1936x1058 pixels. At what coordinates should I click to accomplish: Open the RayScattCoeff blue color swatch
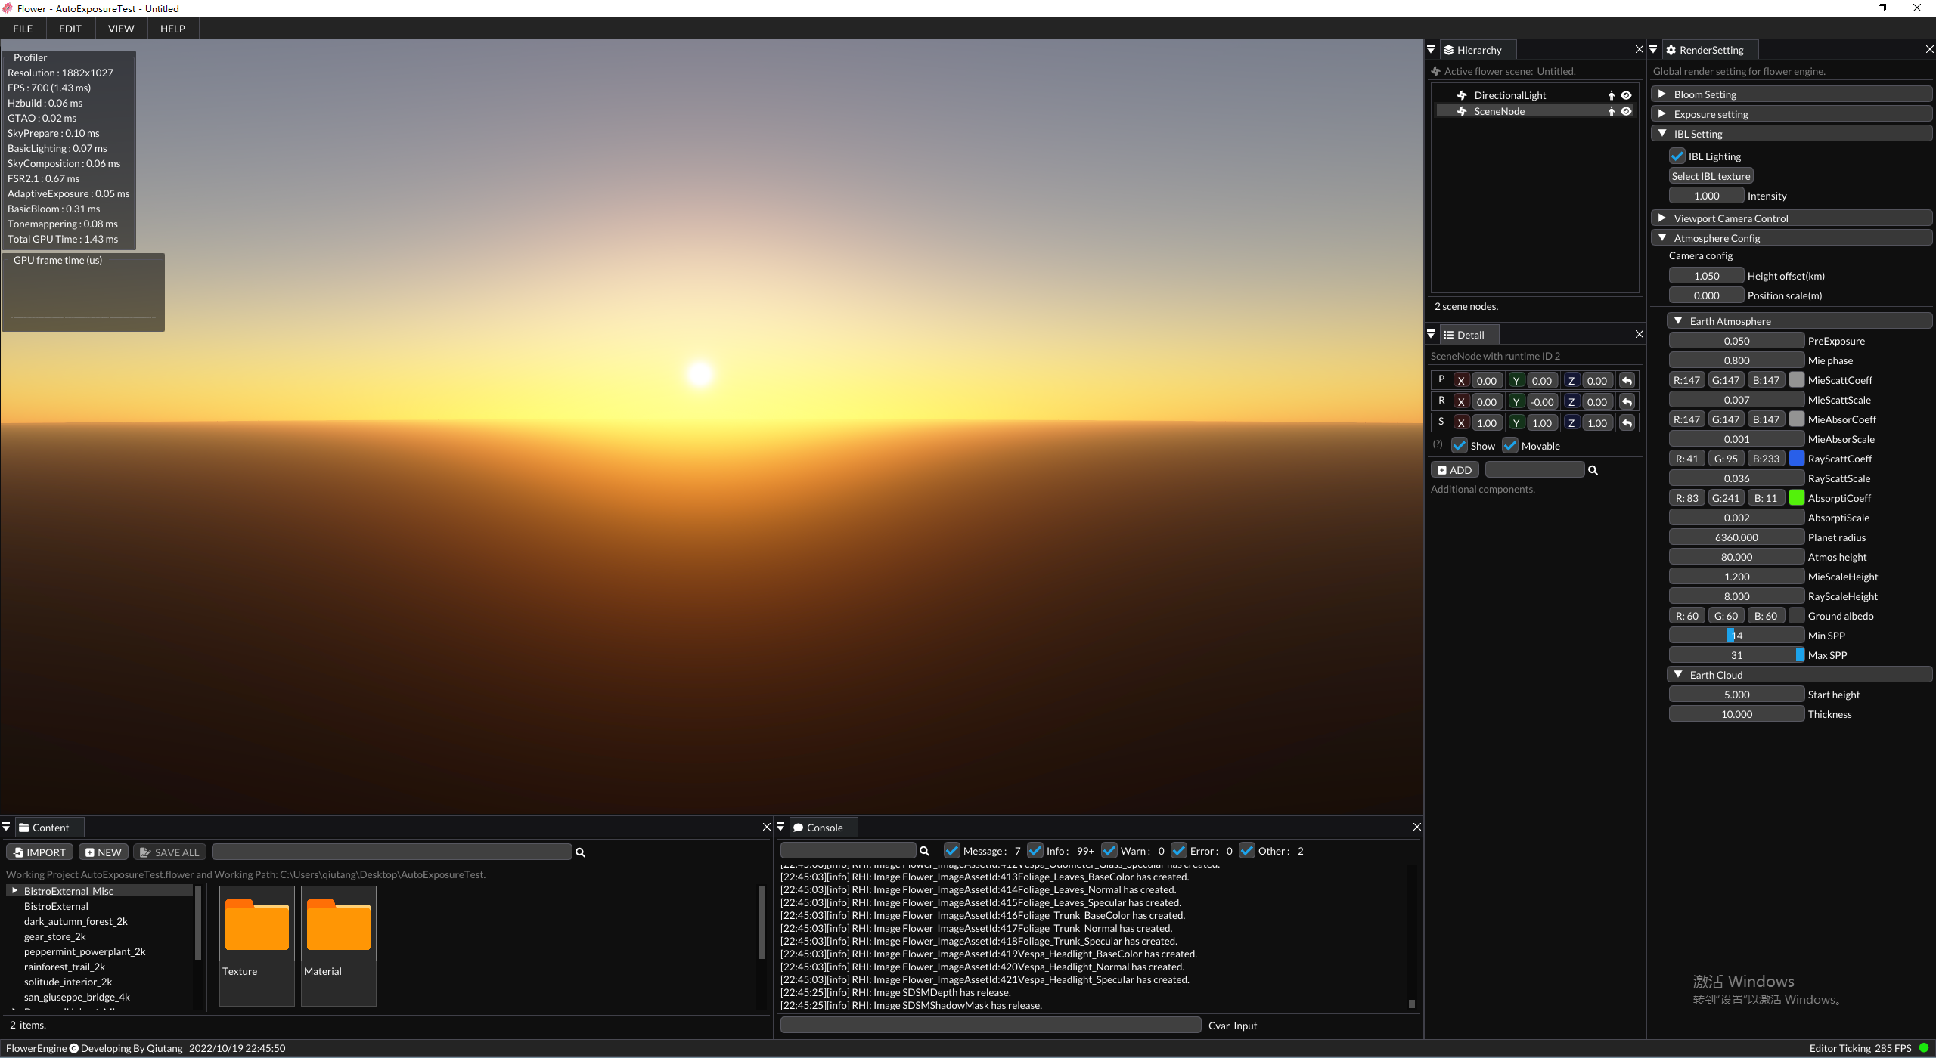1796,459
